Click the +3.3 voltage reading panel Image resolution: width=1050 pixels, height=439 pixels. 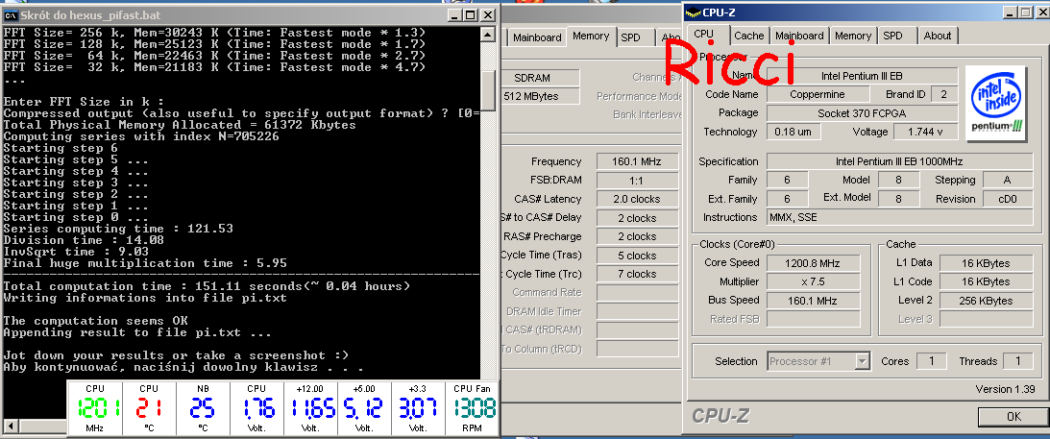coord(417,408)
